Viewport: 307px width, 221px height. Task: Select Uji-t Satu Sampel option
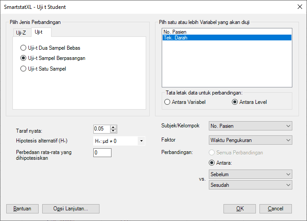tap(23, 69)
